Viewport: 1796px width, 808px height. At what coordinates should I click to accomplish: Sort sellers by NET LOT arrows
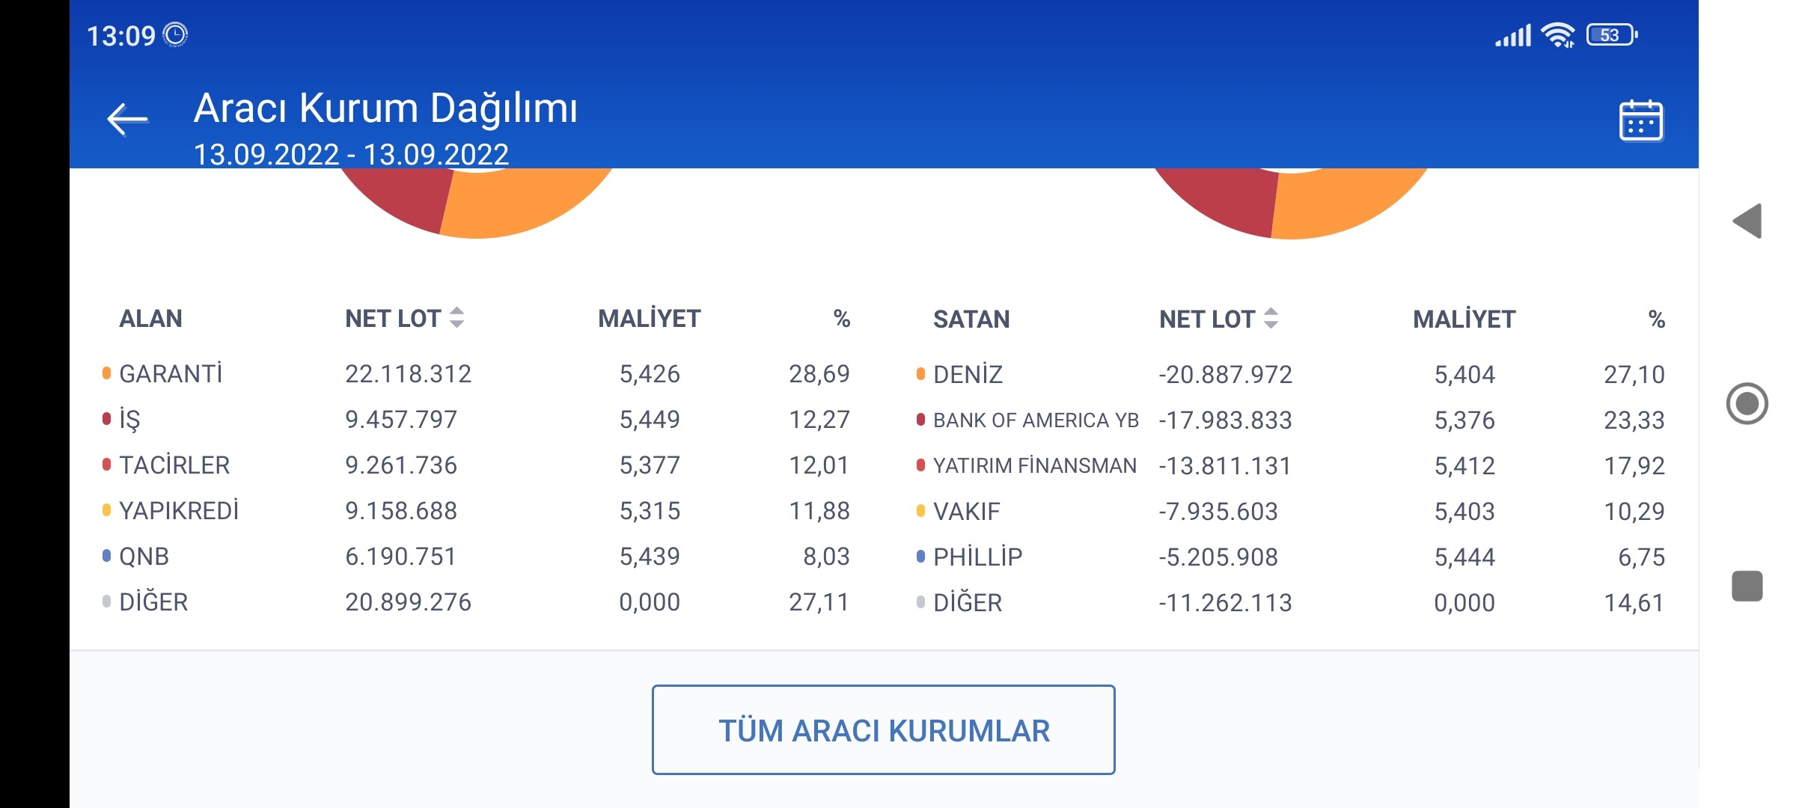1271,319
